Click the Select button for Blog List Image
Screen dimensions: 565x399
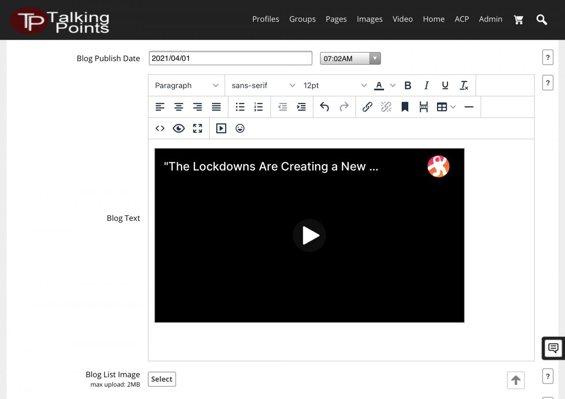click(162, 379)
